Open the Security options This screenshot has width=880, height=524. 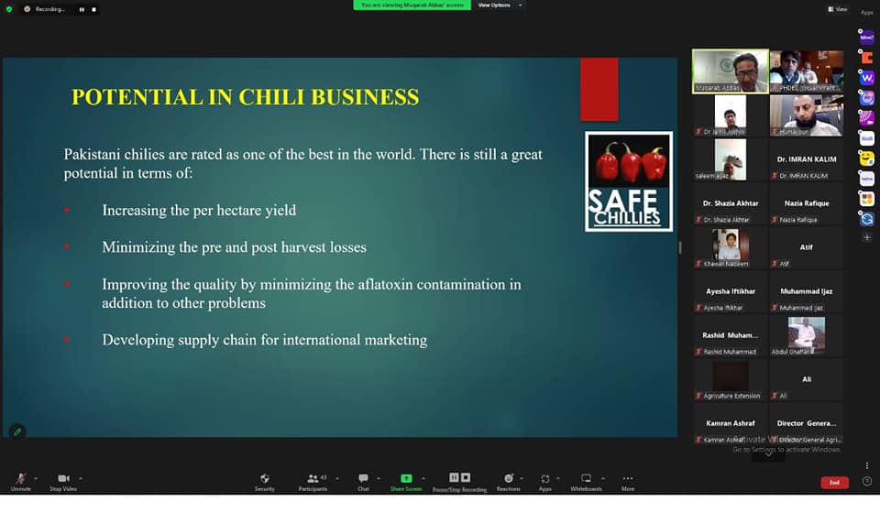pyautogui.click(x=264, y=481)
